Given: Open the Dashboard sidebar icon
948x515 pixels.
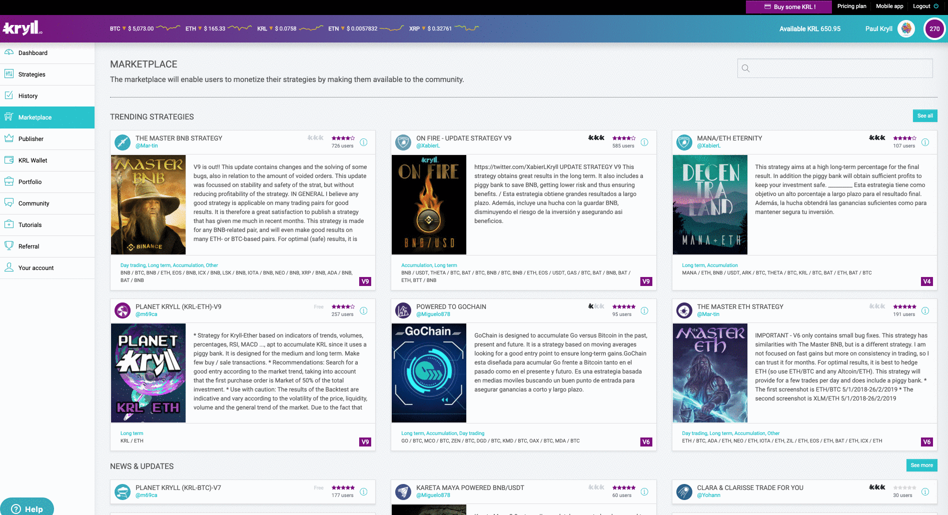Looking at the screenshot, I should [x=9, y=52].
